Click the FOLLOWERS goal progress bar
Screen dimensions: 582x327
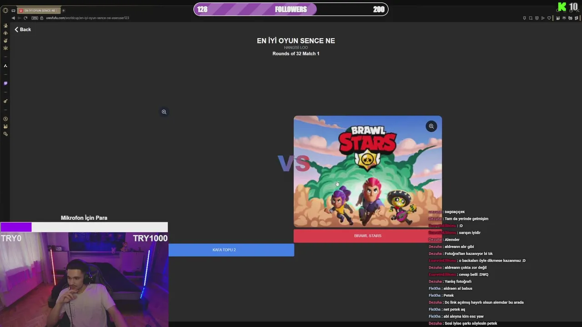click(291, 9)
